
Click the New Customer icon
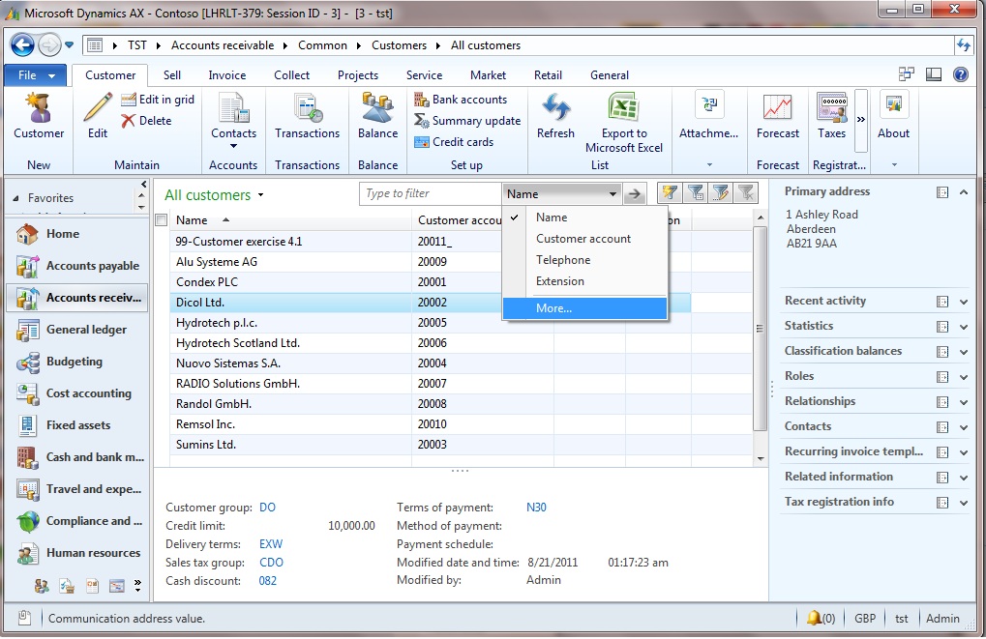39,108
